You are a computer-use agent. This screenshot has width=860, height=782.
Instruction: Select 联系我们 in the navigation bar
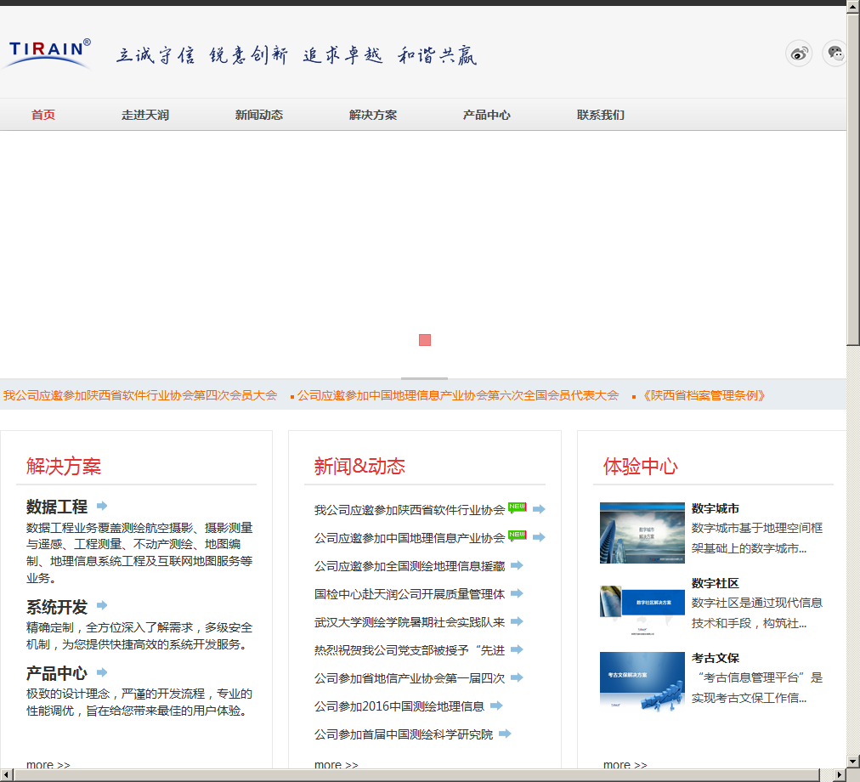tap(601, 115)
